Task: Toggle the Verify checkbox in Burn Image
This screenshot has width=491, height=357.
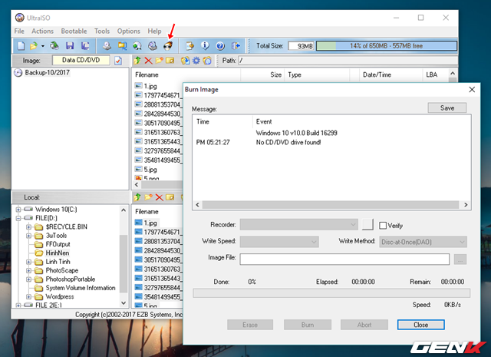Action: coord(383,226)
